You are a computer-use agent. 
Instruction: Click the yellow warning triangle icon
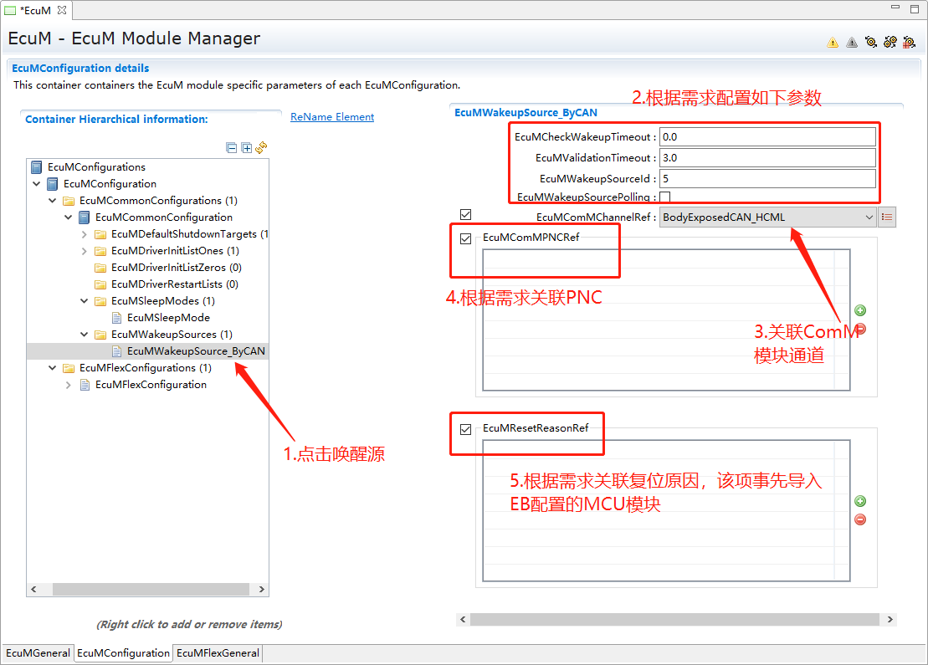[x=833, y=43]
